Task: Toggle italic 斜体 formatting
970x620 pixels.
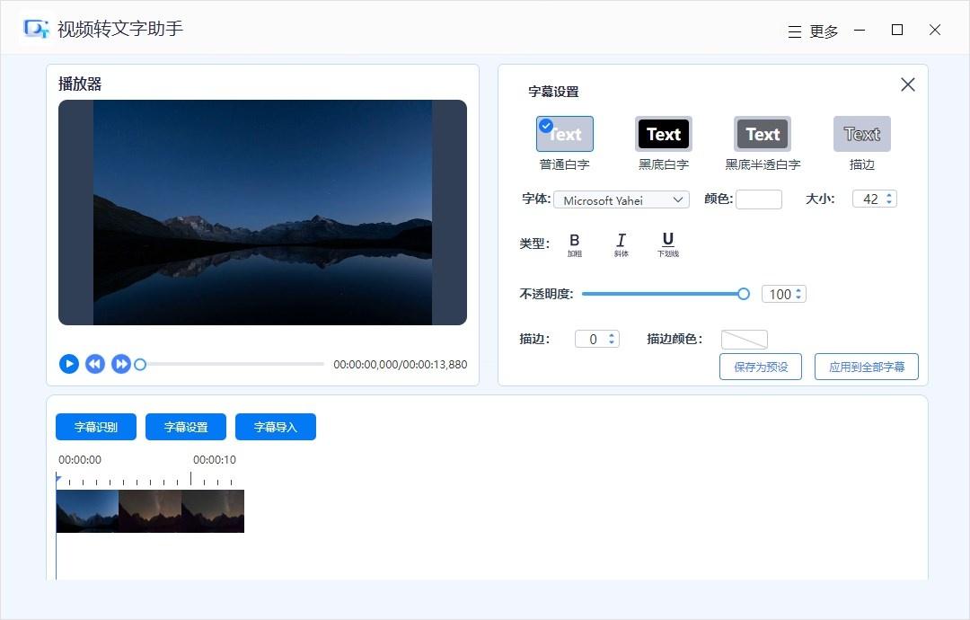Action: pyautogui.click(x=622, y=244)
